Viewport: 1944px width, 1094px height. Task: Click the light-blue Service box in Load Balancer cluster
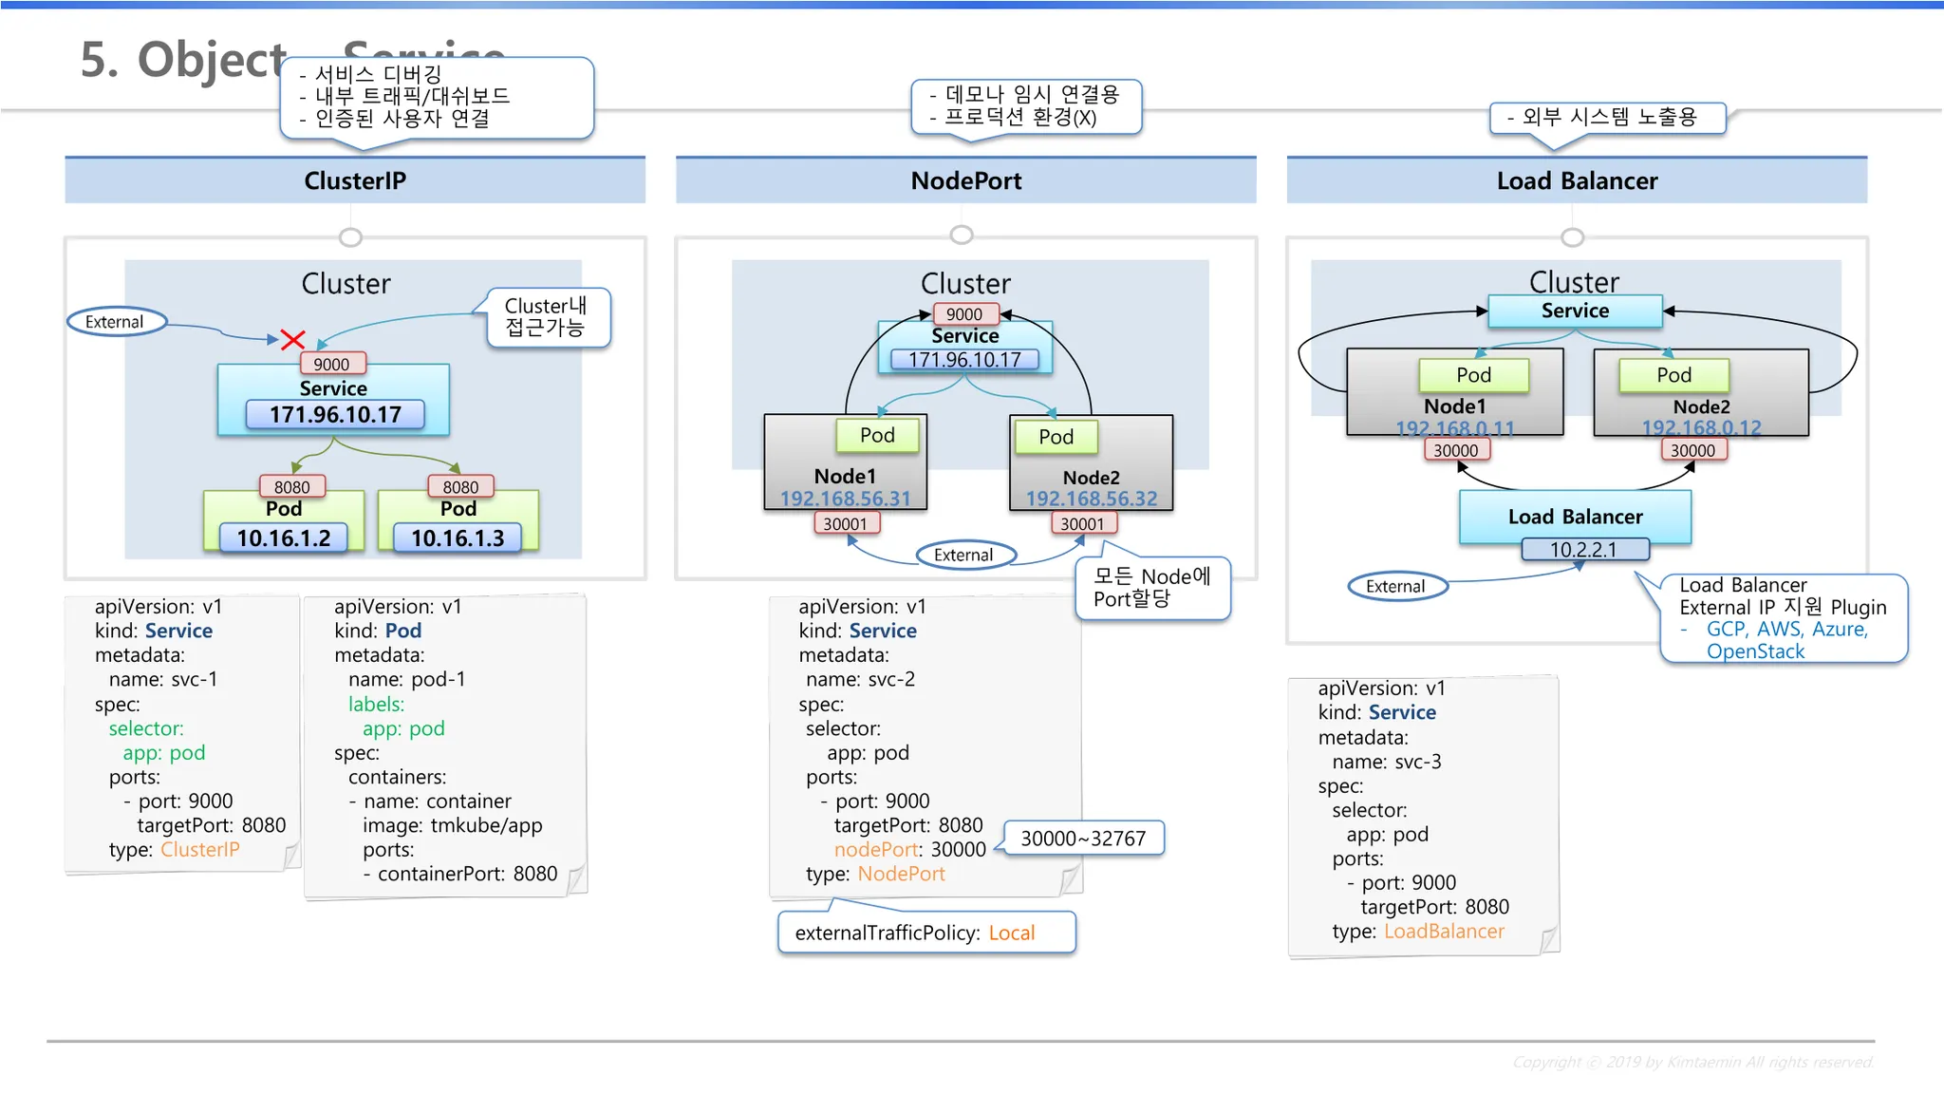click(x=1575, y=311)
